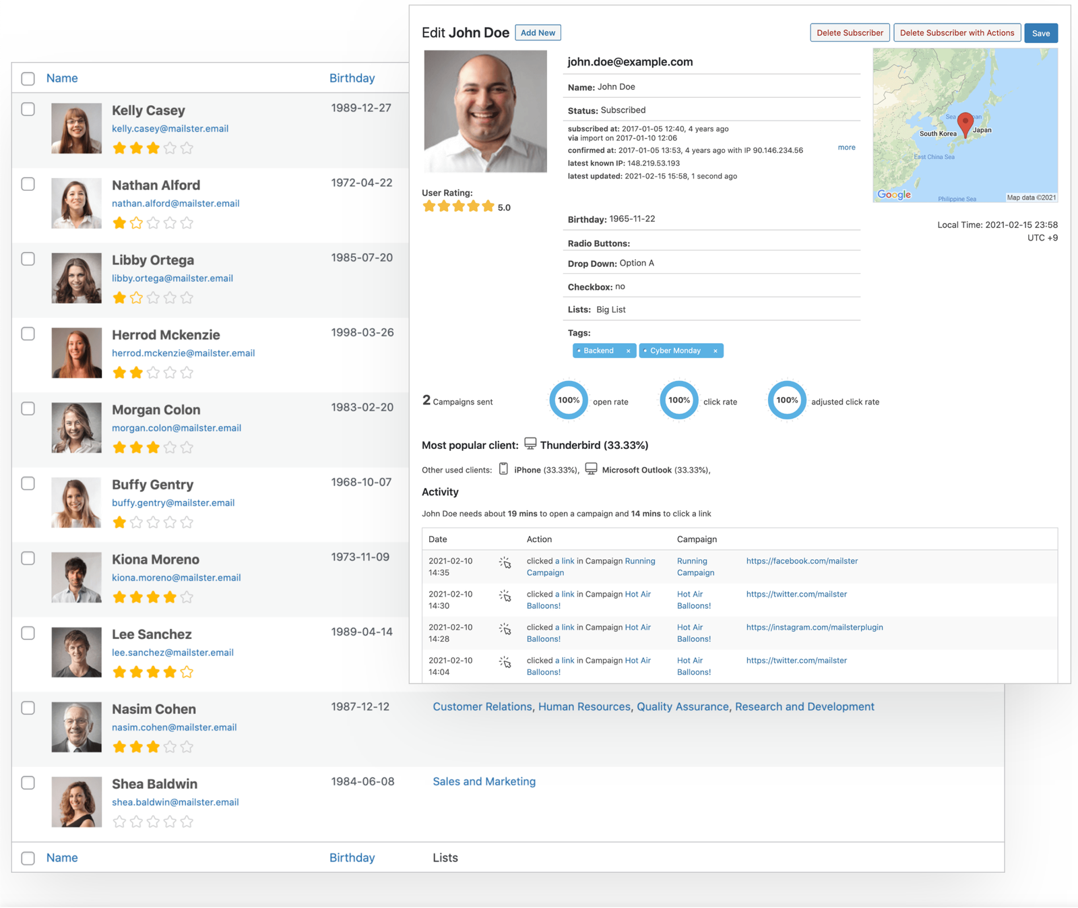The image size is (1078, 908).
Task: Select Kelly Casey's row checkbox
Action: (x=28, y=109)
